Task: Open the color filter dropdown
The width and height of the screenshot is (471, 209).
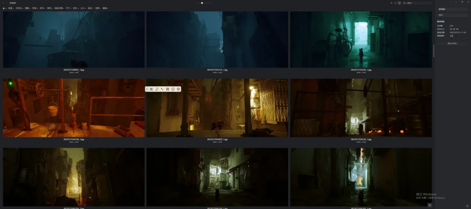Action: tap(4, 8)
